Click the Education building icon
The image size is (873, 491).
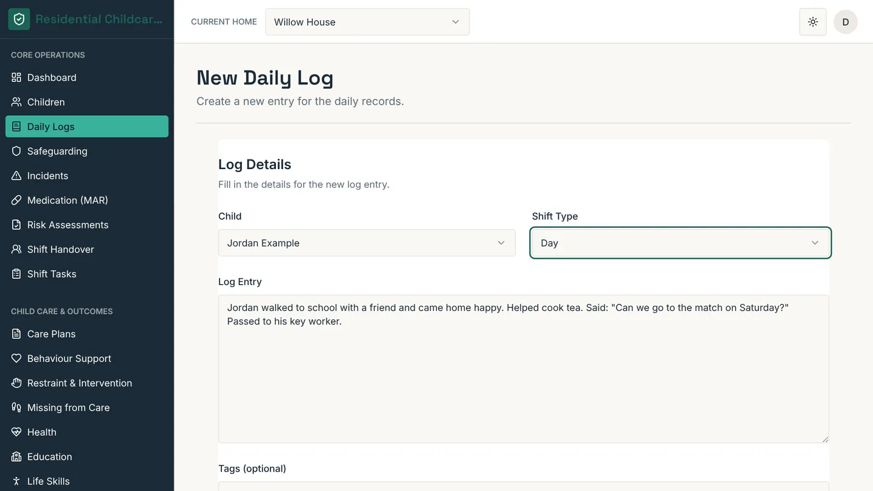coord(16,456)
